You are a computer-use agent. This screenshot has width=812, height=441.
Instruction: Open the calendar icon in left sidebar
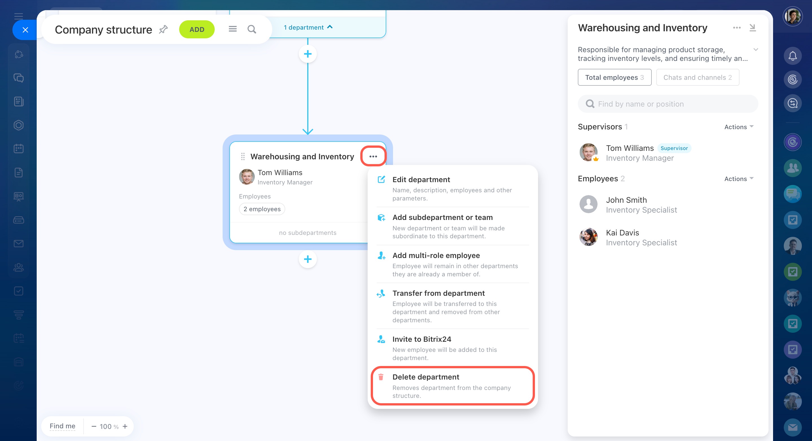click(x=19, y=148)
